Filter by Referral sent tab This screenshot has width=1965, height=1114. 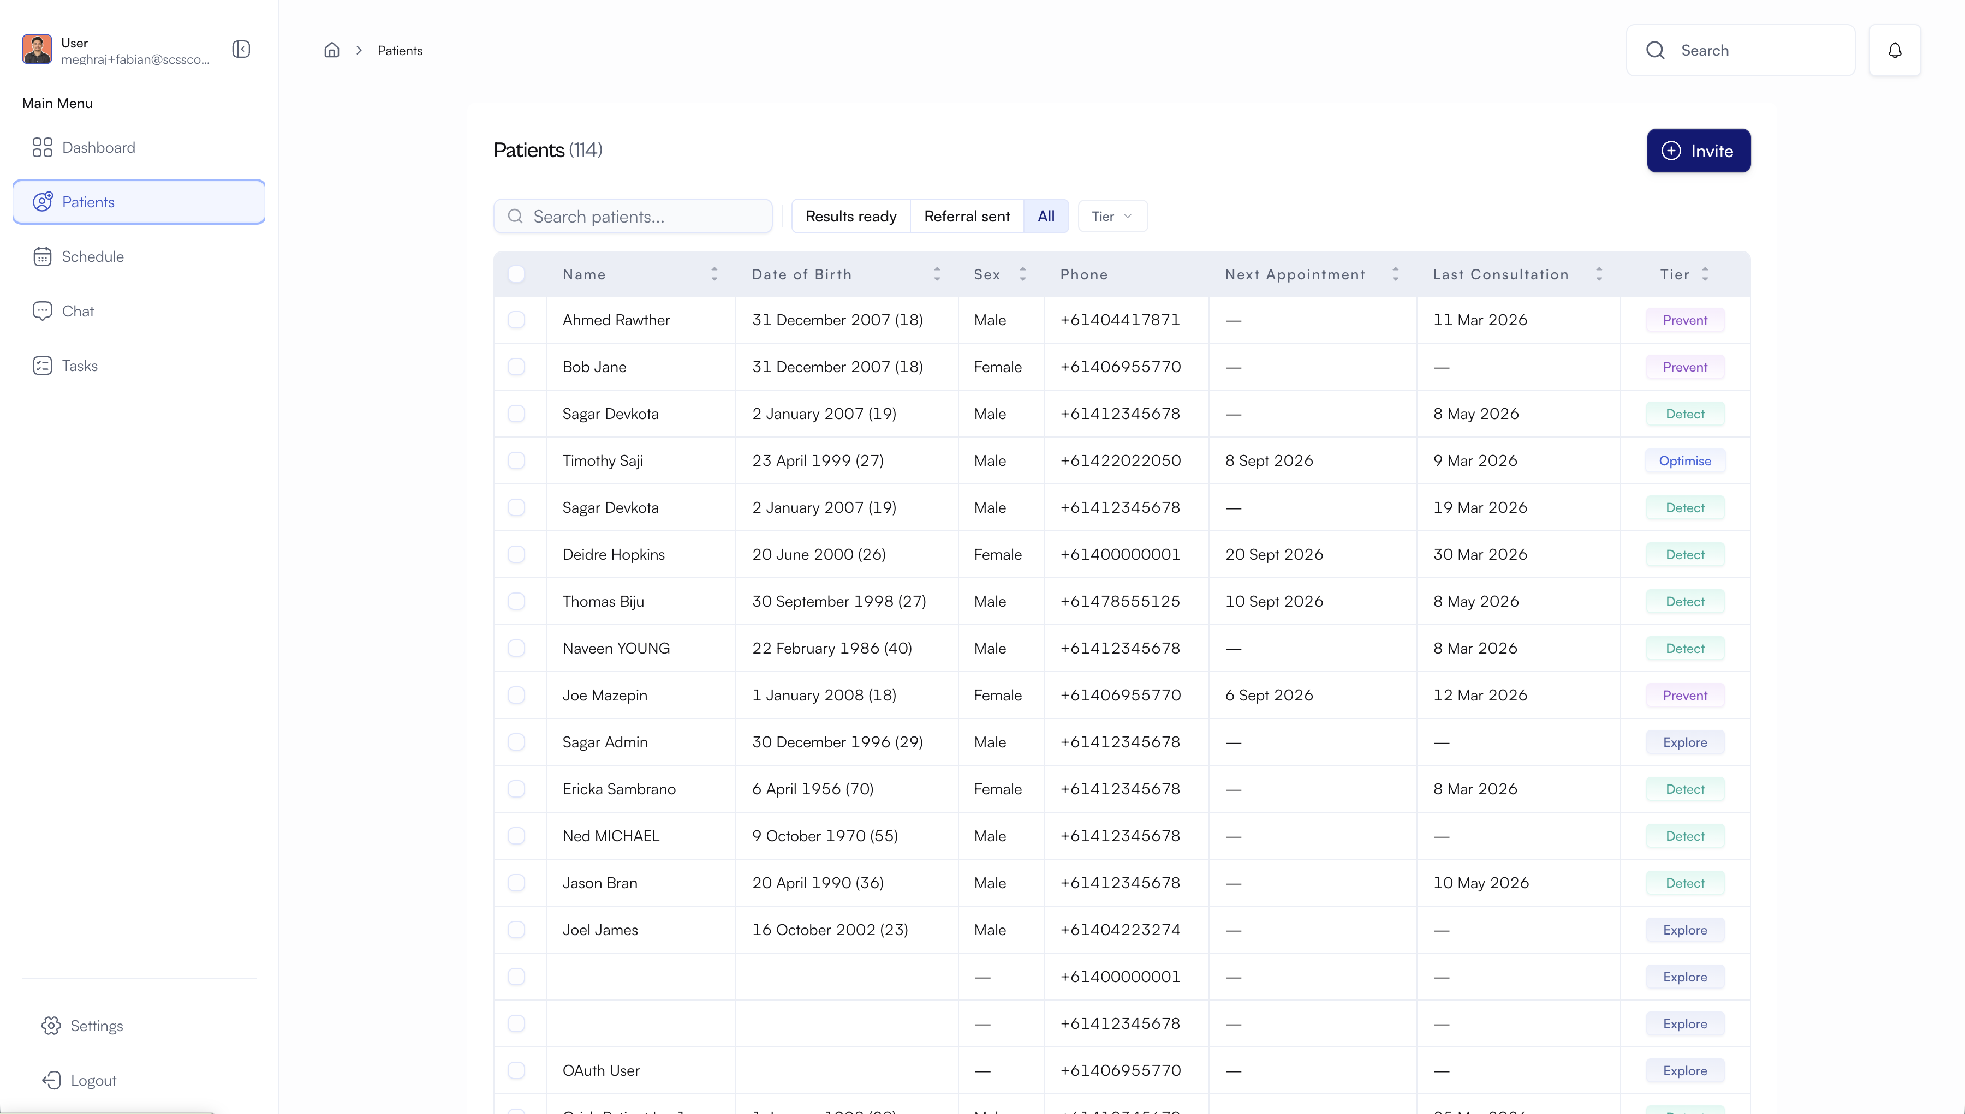point(967,217)
